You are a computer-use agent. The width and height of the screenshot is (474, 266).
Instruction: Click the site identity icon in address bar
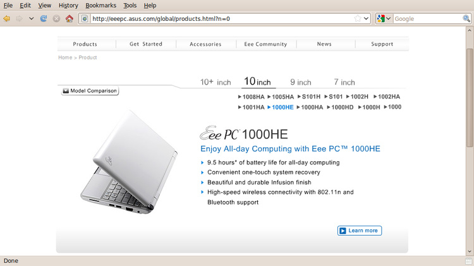85,19
